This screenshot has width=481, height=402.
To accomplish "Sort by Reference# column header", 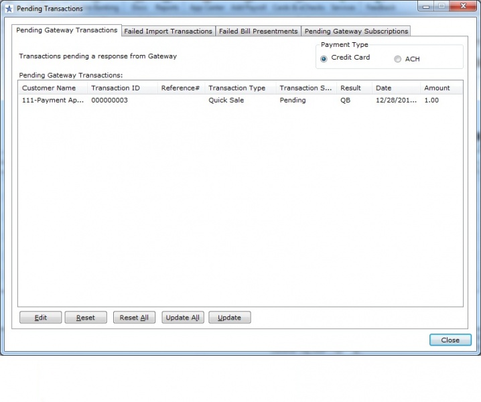I will pyautogui.click(x=182, y=88).
